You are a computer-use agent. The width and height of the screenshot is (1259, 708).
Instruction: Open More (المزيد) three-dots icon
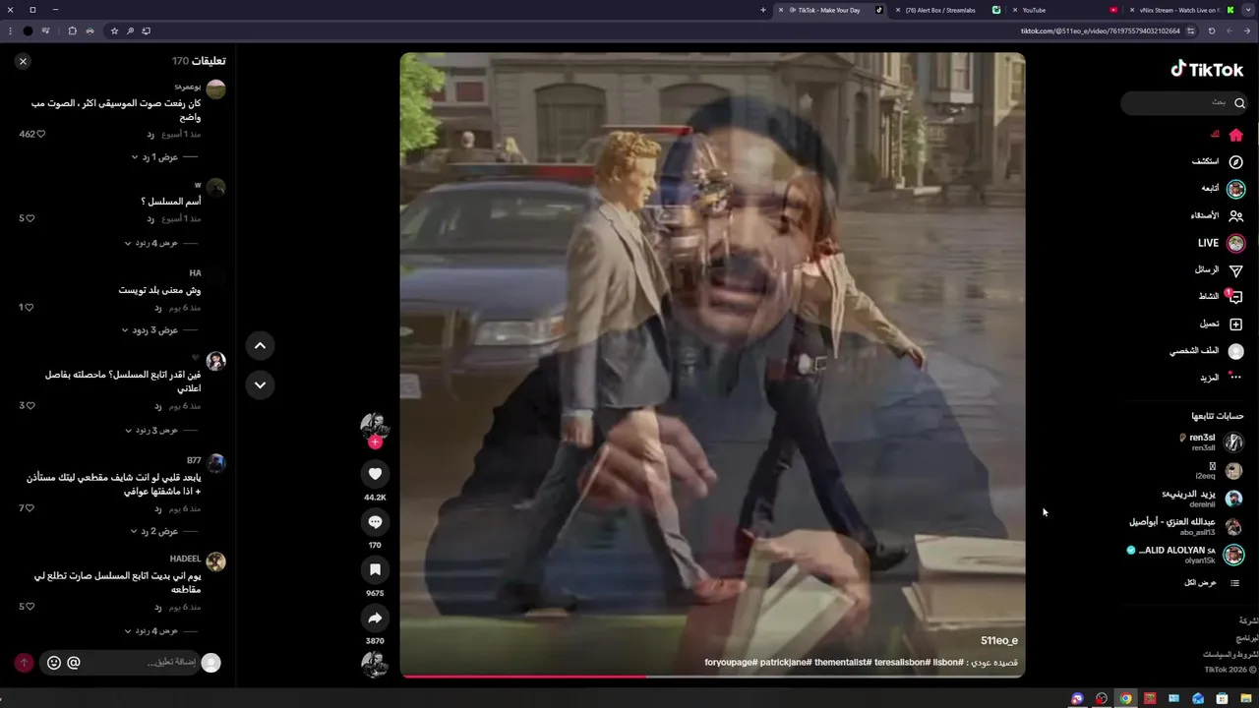1235,377
